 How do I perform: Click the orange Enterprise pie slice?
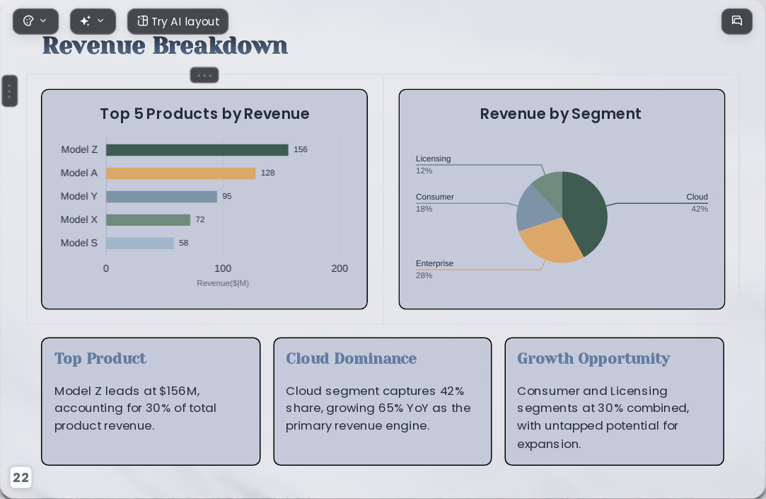[x=550, y=242]
